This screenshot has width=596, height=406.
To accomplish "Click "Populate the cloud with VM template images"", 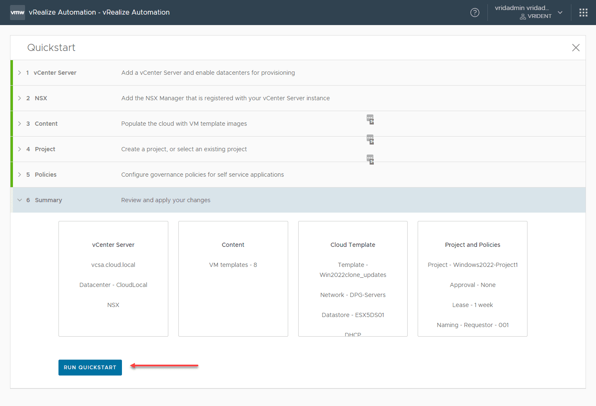I will click(184, 124).
